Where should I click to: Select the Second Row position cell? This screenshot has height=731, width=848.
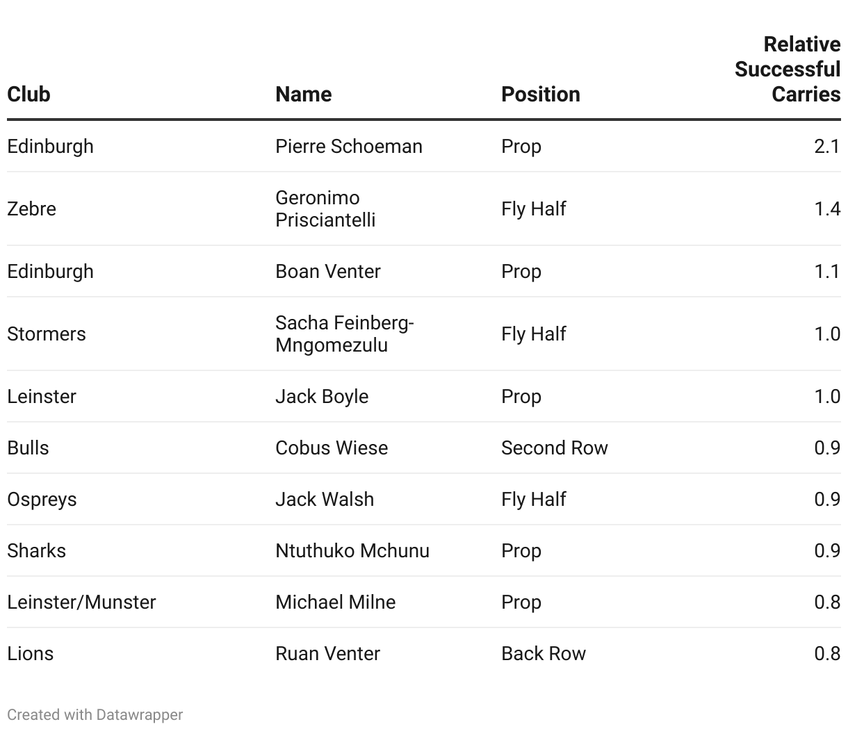pos(554,447)
